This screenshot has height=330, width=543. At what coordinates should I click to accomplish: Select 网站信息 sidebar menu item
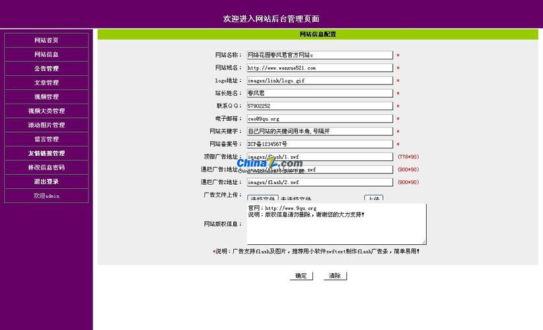click(x=46, y=55)
